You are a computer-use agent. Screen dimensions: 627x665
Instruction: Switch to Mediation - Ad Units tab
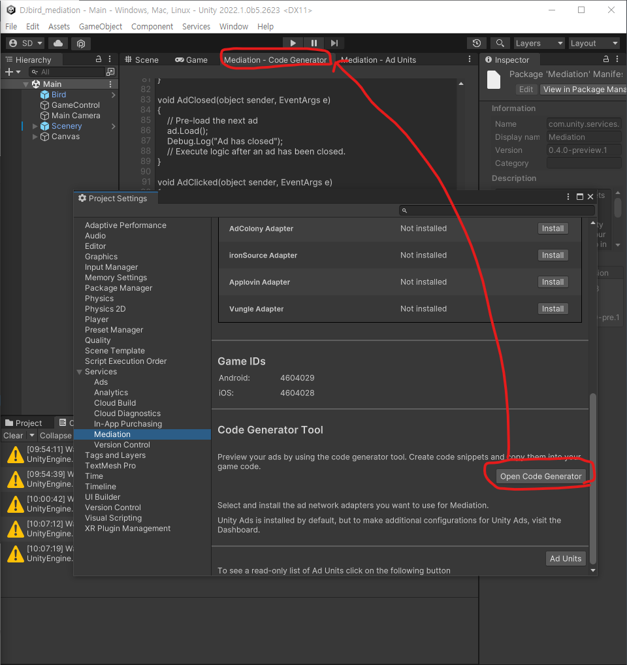378,60
